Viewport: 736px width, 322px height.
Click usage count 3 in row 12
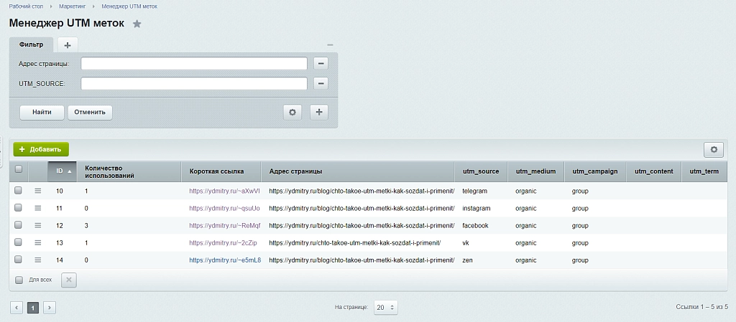(86, 226)
